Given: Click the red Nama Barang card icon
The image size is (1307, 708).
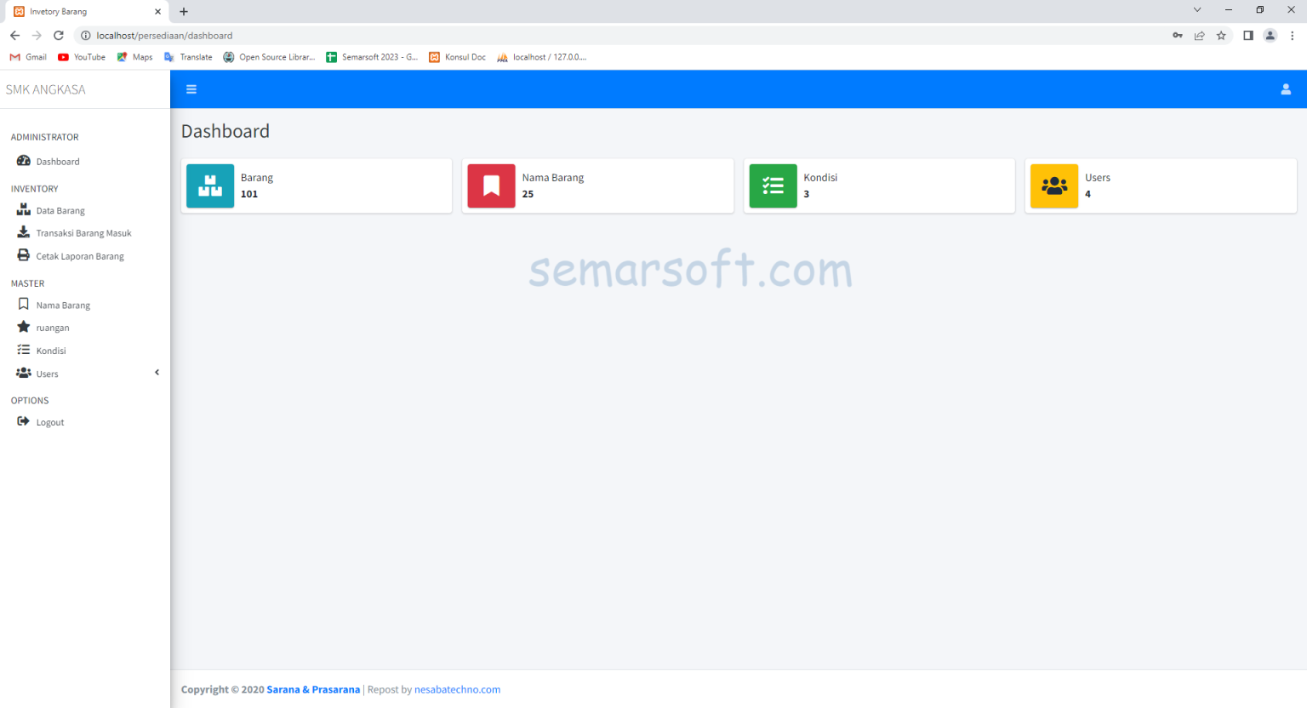Looking at the screenshot, I should [x=491, y=186].
